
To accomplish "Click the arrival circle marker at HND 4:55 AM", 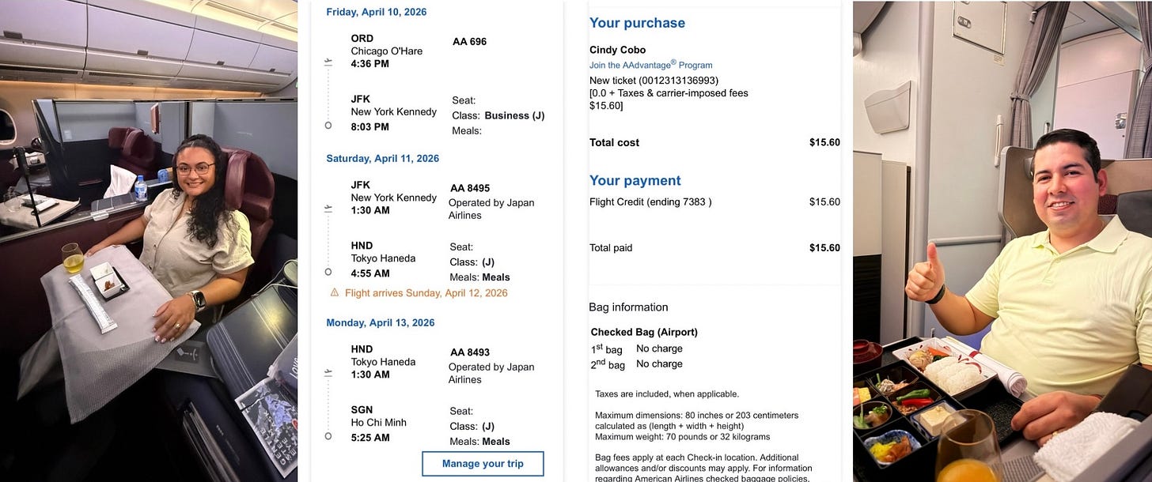I will (x=328, y=272).
